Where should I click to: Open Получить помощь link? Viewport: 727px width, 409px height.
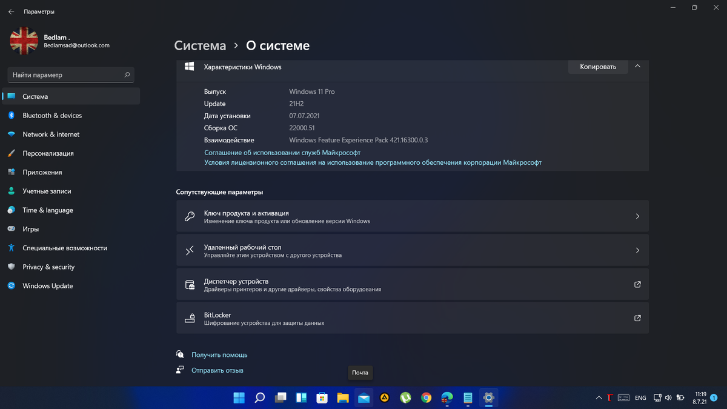219,354
